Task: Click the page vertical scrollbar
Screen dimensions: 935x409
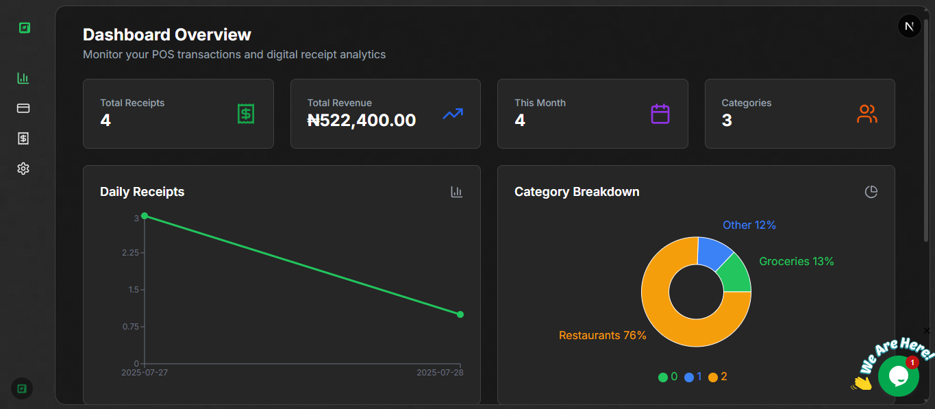Action: tap(926, 130)
